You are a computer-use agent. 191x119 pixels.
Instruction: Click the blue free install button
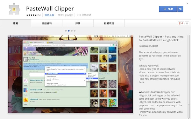[x=168, y=9]
